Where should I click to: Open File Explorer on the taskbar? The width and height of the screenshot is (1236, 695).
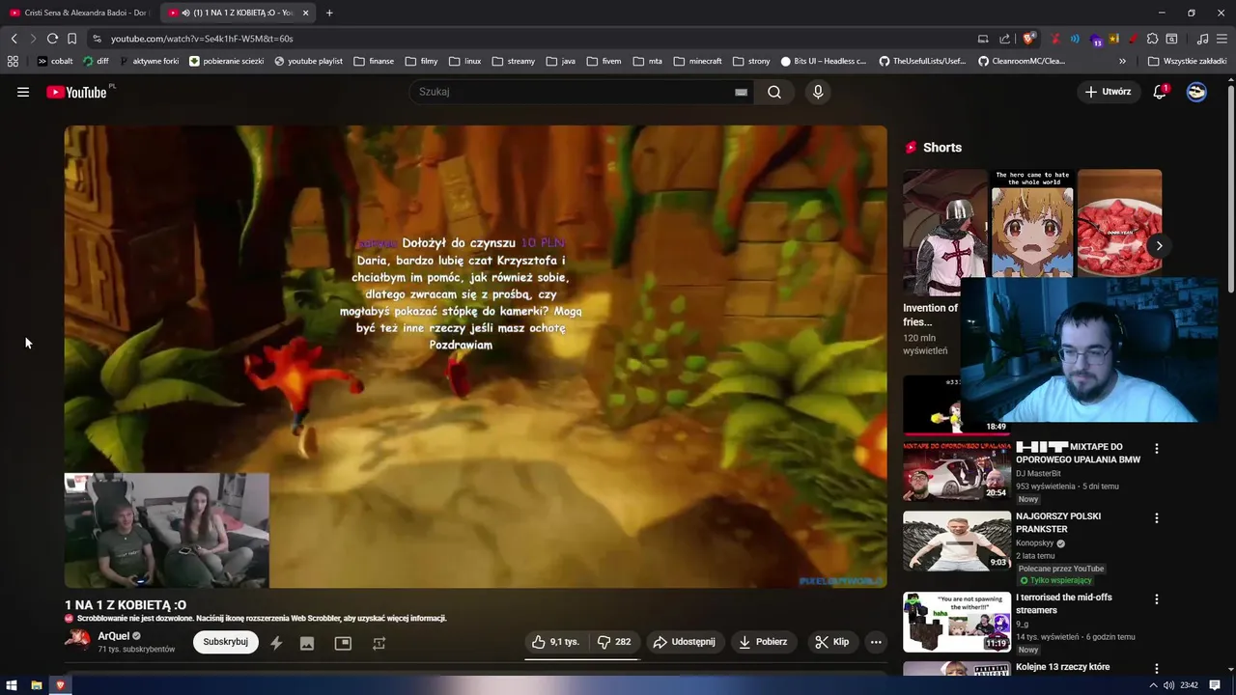click(37, 685)
